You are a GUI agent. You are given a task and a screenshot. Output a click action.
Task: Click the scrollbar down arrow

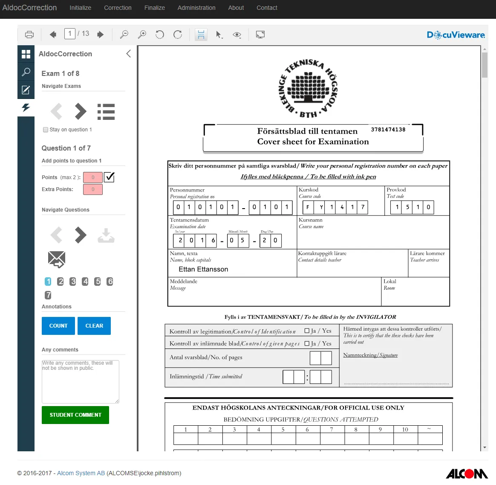click(x=484, y=447)
